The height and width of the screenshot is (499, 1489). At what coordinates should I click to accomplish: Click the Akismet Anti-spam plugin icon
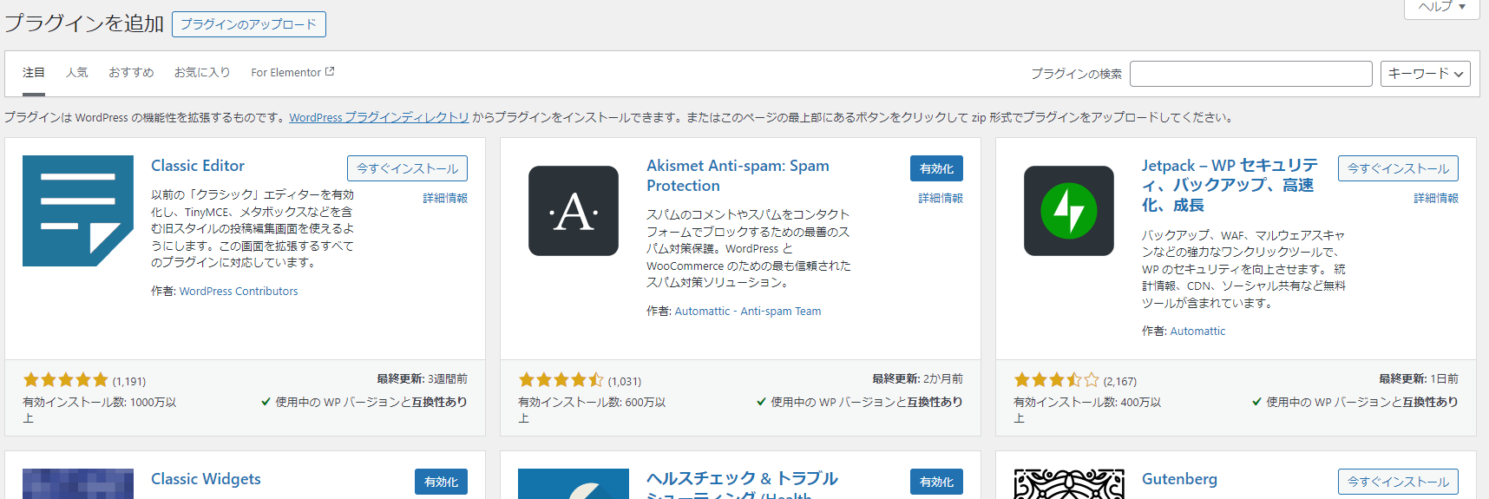[x=574, y=211]
